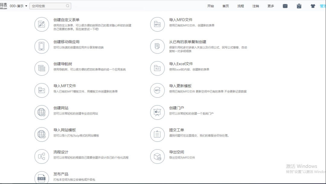The height and width of the screenshot is (184, 326).
Task: Open the 更多 dropdown menu
Action: [270, 6]
